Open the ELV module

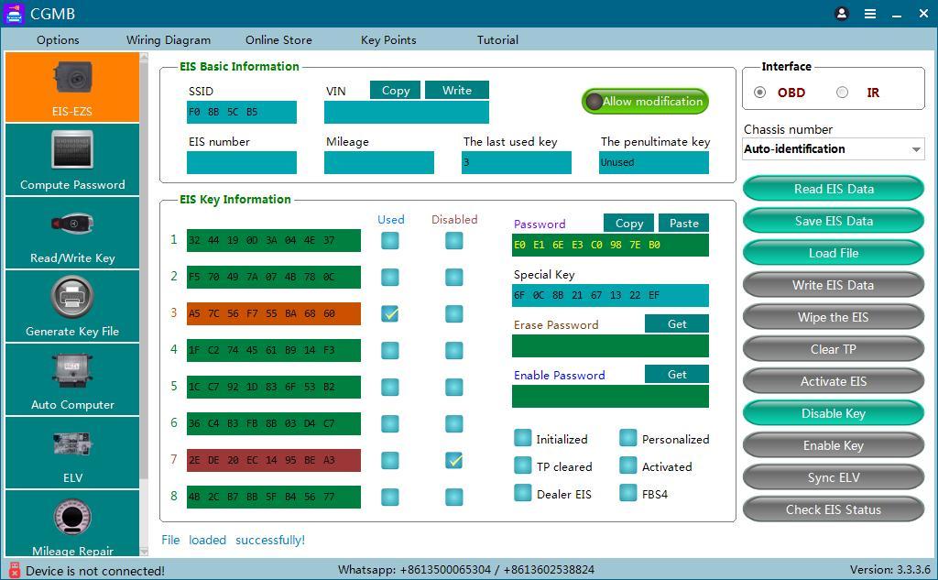point(72,454)
